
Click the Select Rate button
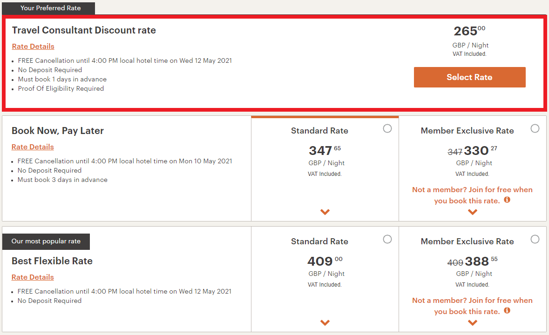click(469, 77)
